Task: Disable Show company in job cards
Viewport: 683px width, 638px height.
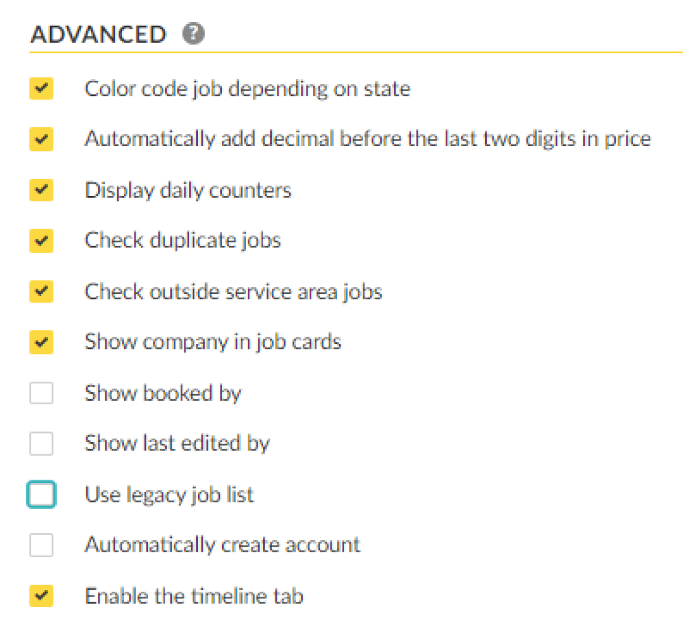Action: click(x=41, y=342)
